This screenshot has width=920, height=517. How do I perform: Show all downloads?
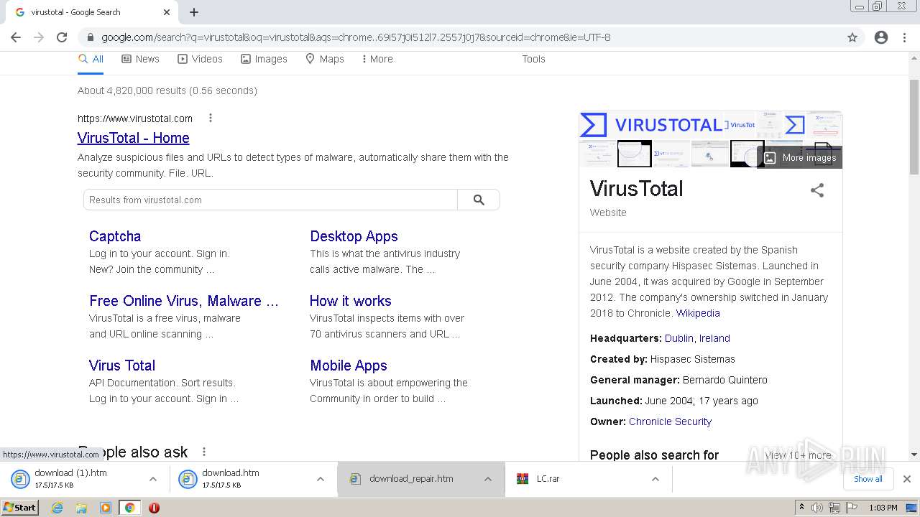868,479
